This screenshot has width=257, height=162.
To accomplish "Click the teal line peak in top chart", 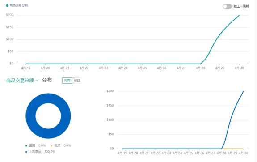I will 239,15.
